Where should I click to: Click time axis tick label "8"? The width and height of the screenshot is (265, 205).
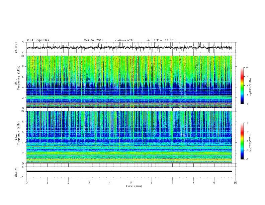[193, 183]
